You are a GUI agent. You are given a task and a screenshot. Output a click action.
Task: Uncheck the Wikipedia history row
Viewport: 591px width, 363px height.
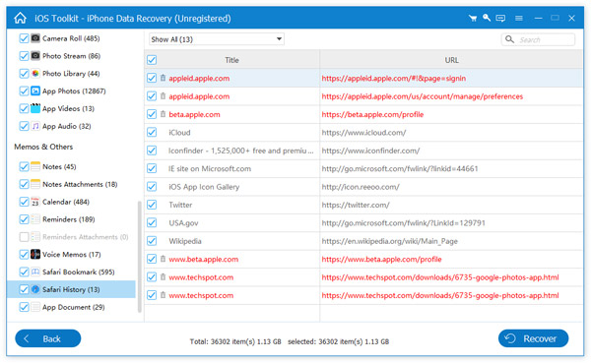point(152,241)
